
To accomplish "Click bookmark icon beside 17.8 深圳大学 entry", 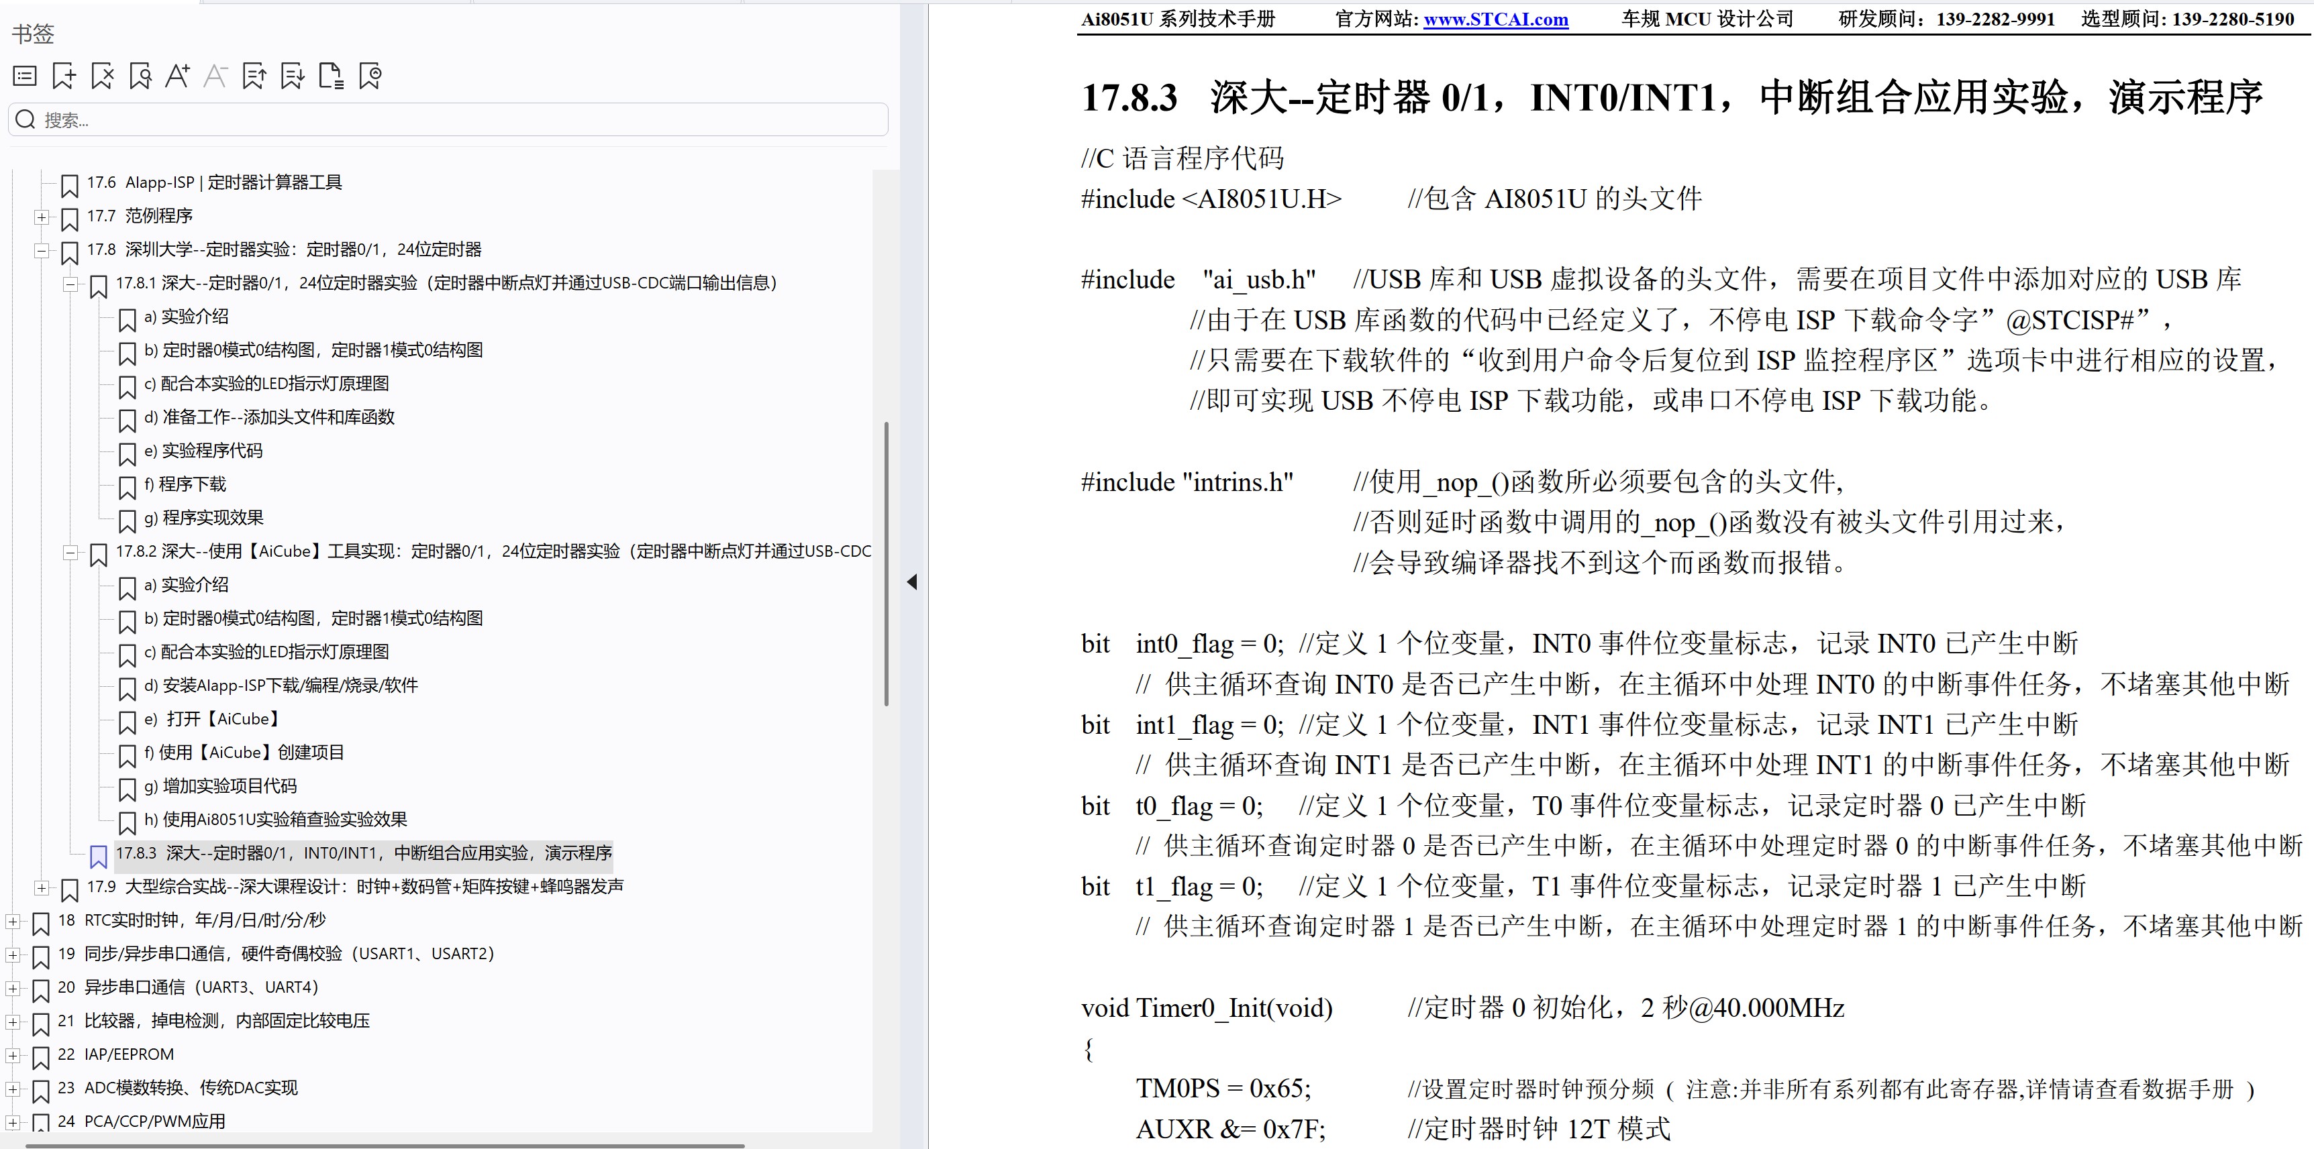I will (x=69, y=253).
